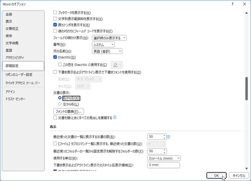The width and height of the screenshot is (251, 181).
Task: Open 全般 category
Action: (x=23, y=14)
